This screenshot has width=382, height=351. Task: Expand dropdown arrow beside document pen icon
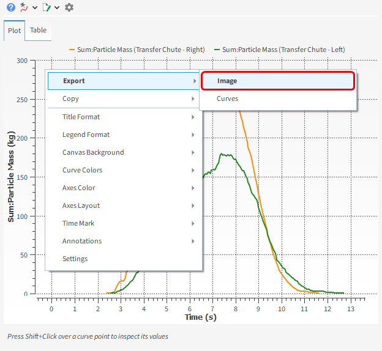pos(57,7)
